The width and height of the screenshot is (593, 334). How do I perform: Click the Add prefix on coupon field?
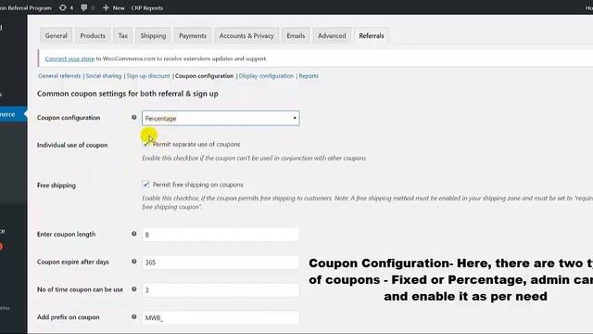click(x=221, y=317)
